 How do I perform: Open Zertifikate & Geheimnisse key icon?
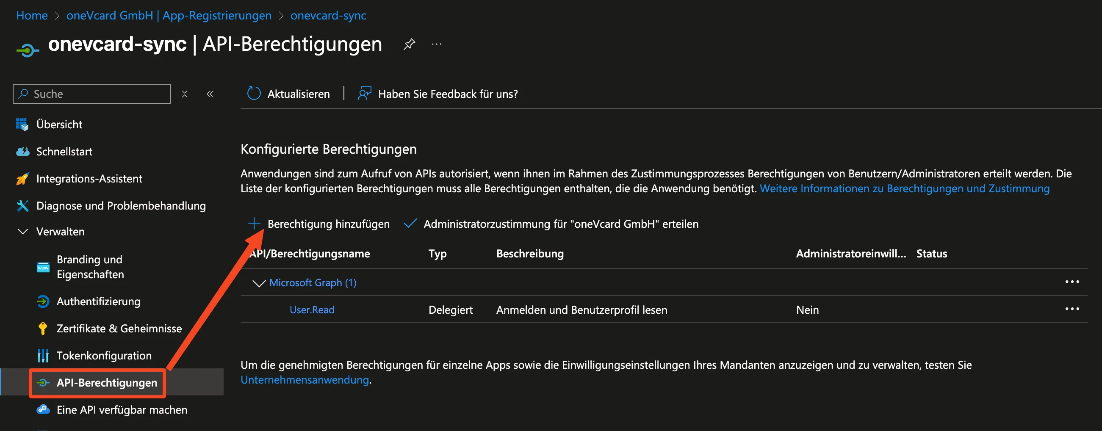[42, 328]
